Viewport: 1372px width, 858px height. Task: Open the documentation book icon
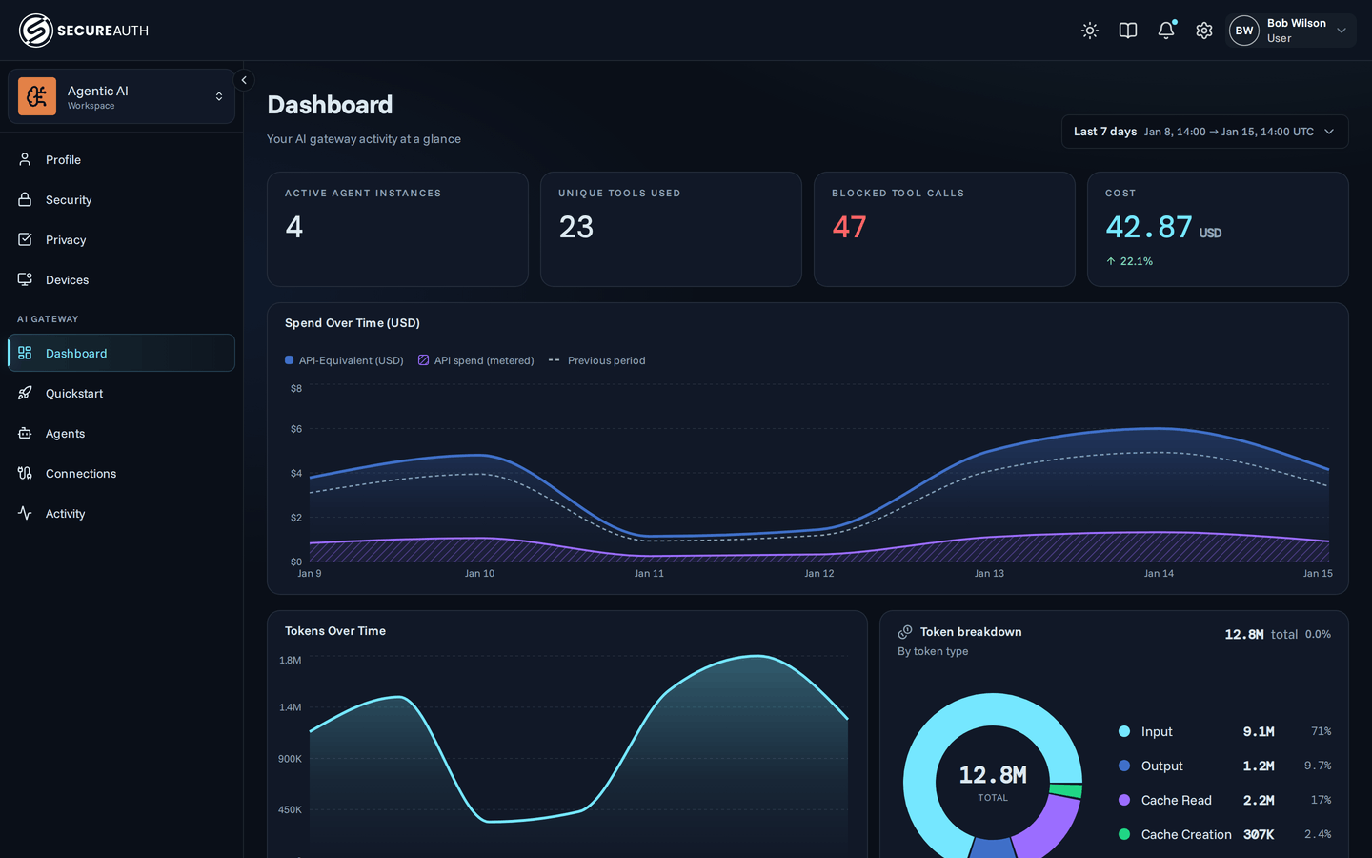click(x=1128, y=31)
